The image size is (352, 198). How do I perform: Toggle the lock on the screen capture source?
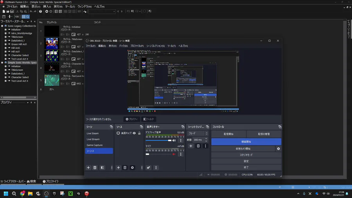[x=139, y=133]
